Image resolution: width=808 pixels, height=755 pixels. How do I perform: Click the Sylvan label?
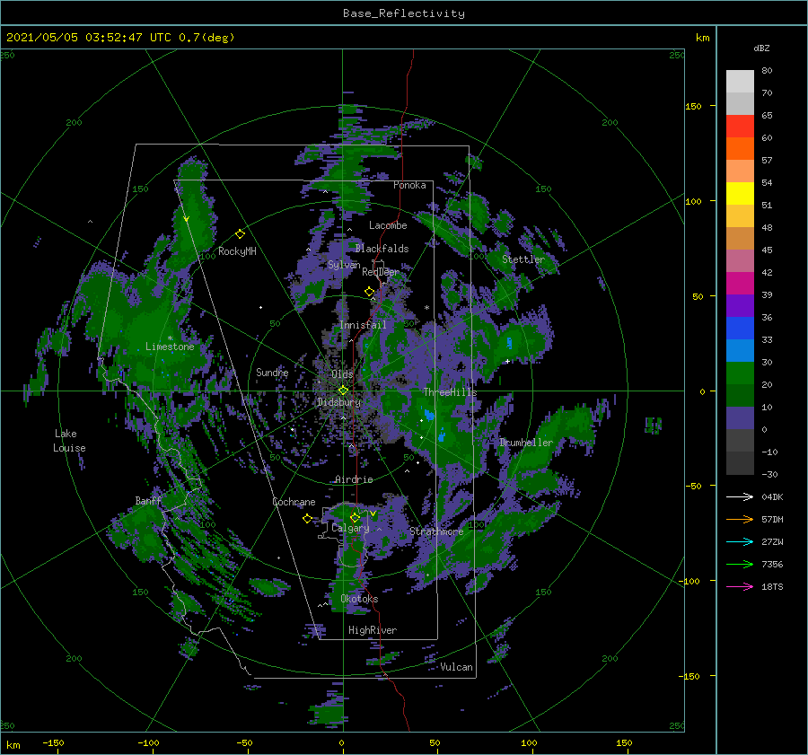[344, 265]
